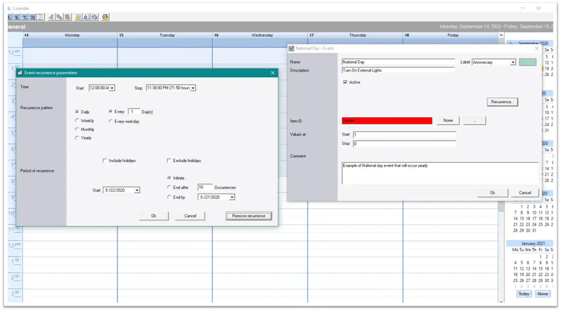Open the recurrence Start date picker
Screen dimensions: 561x311
(x=137, y=191)
